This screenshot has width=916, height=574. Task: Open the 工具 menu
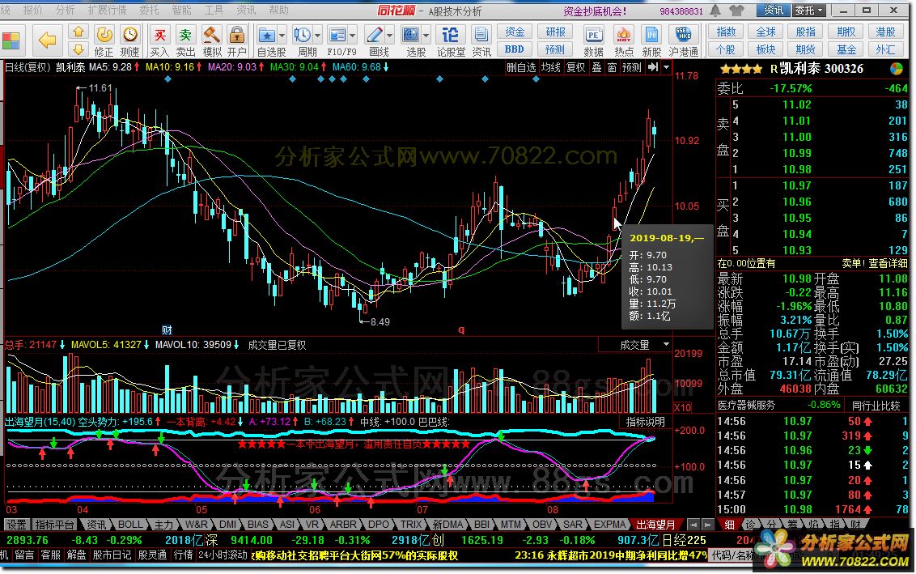[214, 11]
